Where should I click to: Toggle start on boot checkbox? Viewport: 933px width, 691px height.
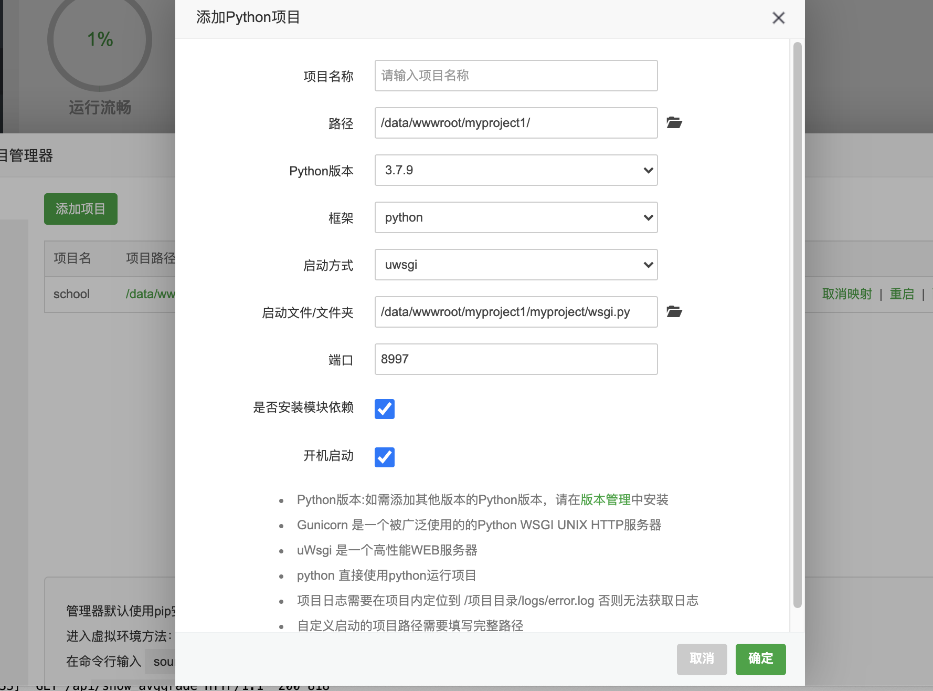coord(385,457)
